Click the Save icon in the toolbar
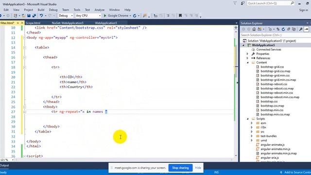Viewport: 311px width, 175px height. pyautogui.click(x=29, y=16)
